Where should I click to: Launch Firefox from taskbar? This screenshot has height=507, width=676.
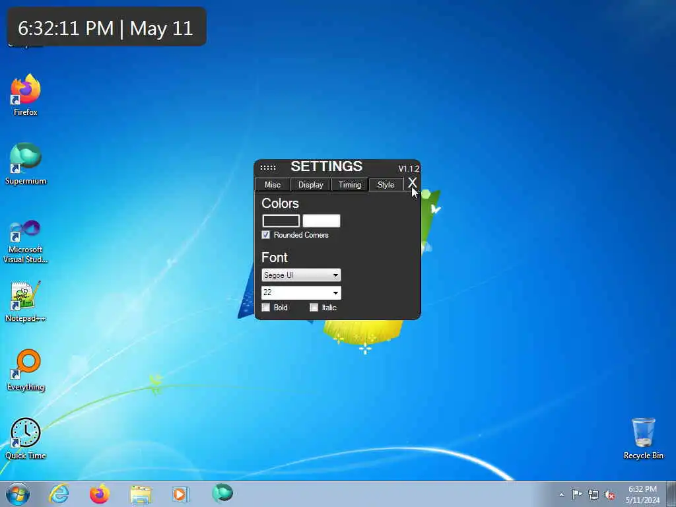coord(100,494)
